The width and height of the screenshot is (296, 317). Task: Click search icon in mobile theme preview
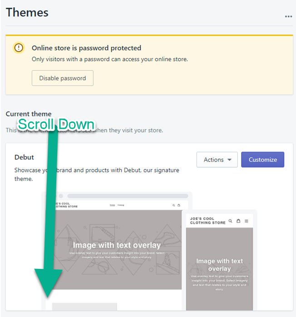click(x=231, y=221)
